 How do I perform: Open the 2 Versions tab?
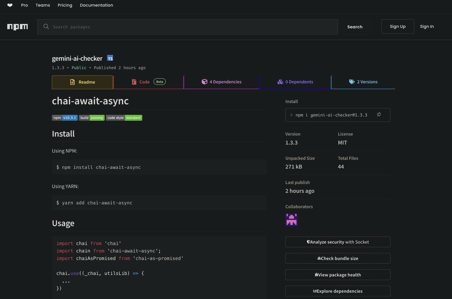click(x=363, y=82)
